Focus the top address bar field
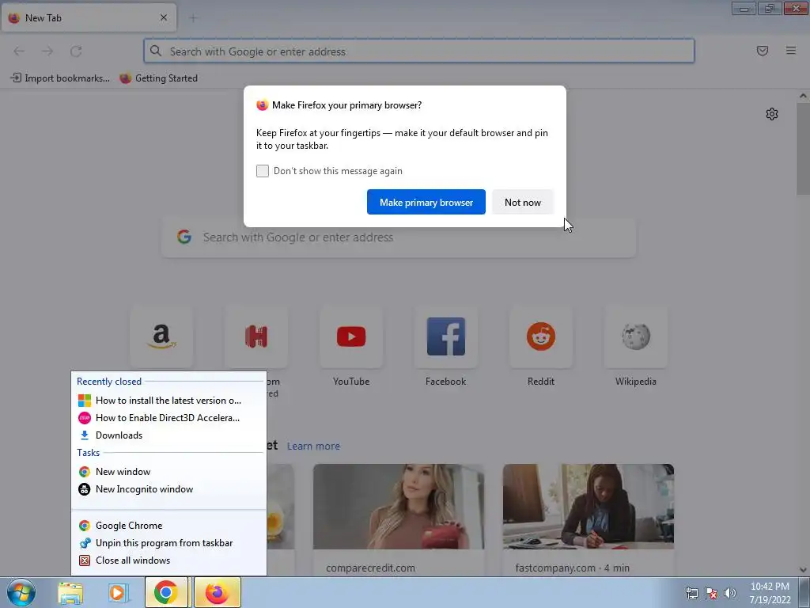 (x=419, y=51)
